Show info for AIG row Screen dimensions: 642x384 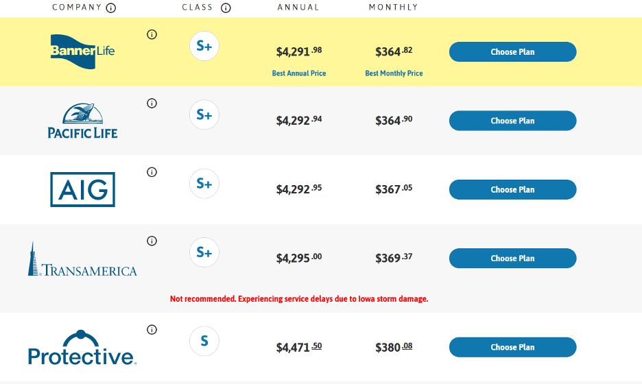[152, 172]
